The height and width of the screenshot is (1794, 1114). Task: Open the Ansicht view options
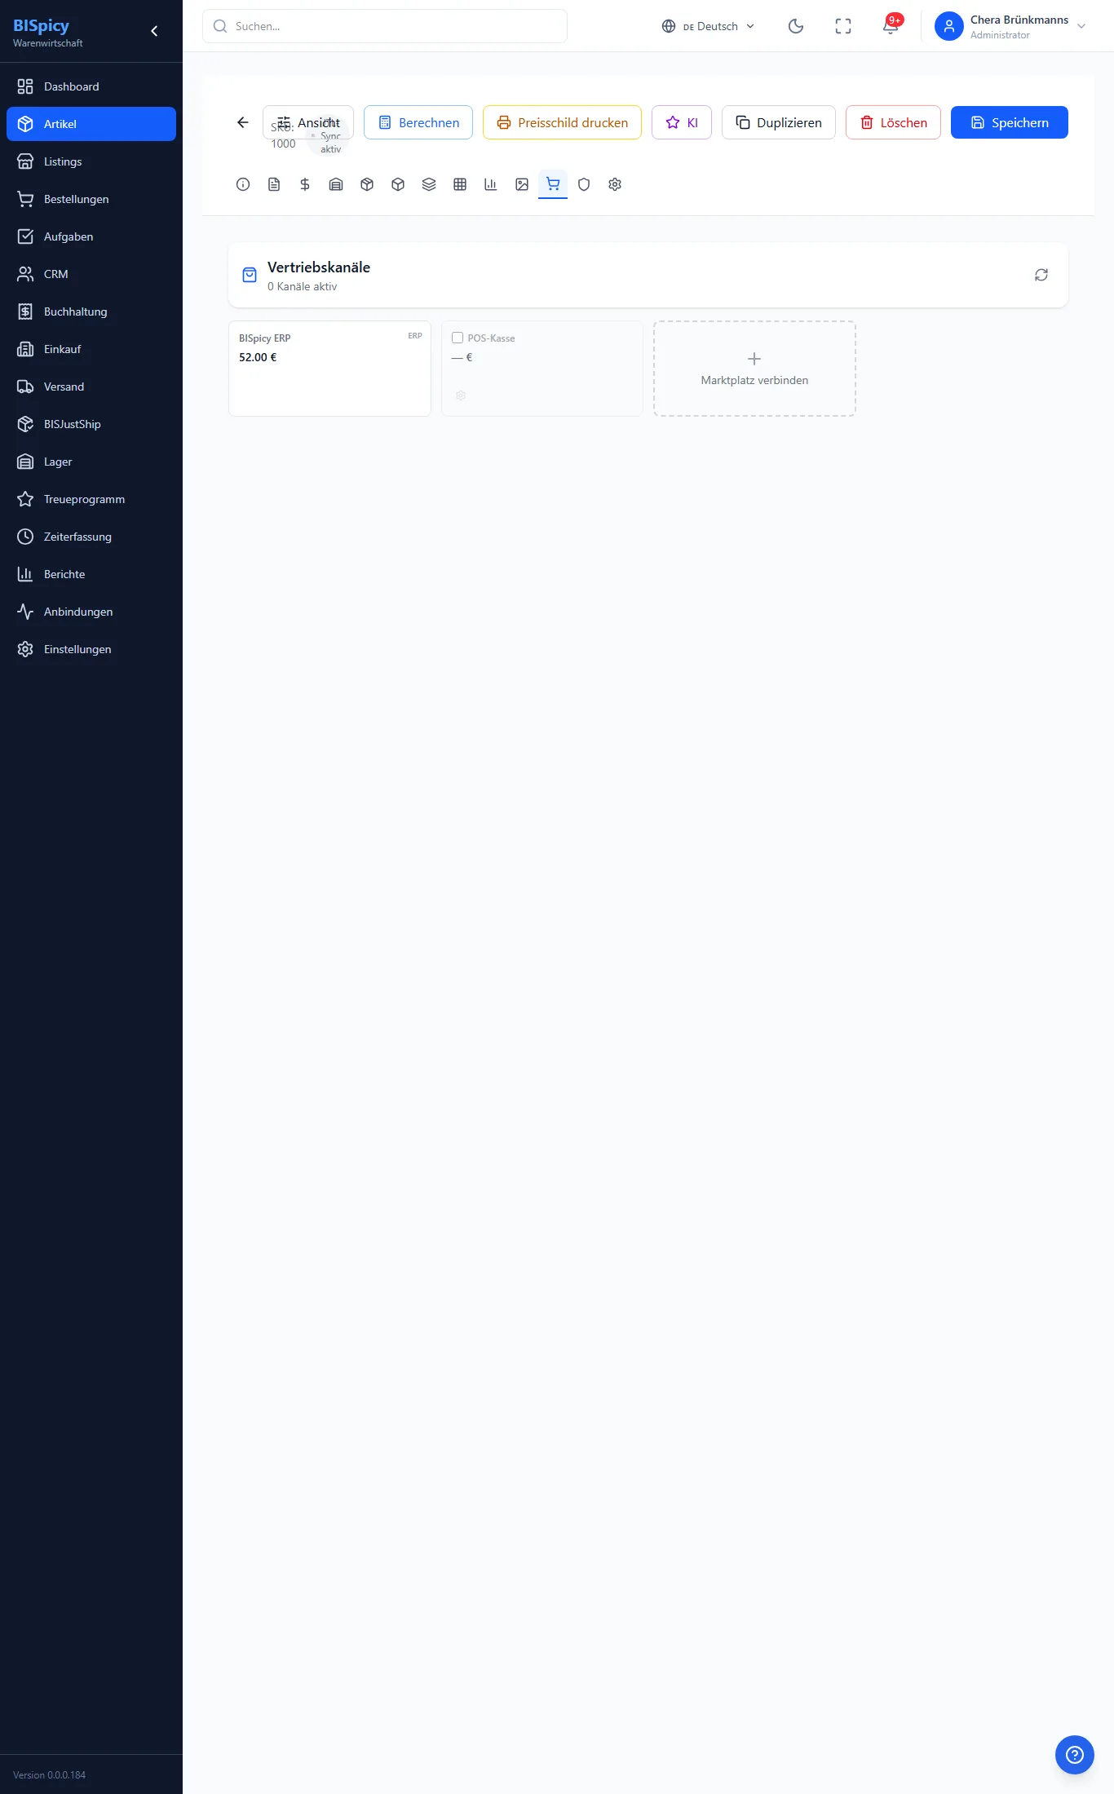308,122
